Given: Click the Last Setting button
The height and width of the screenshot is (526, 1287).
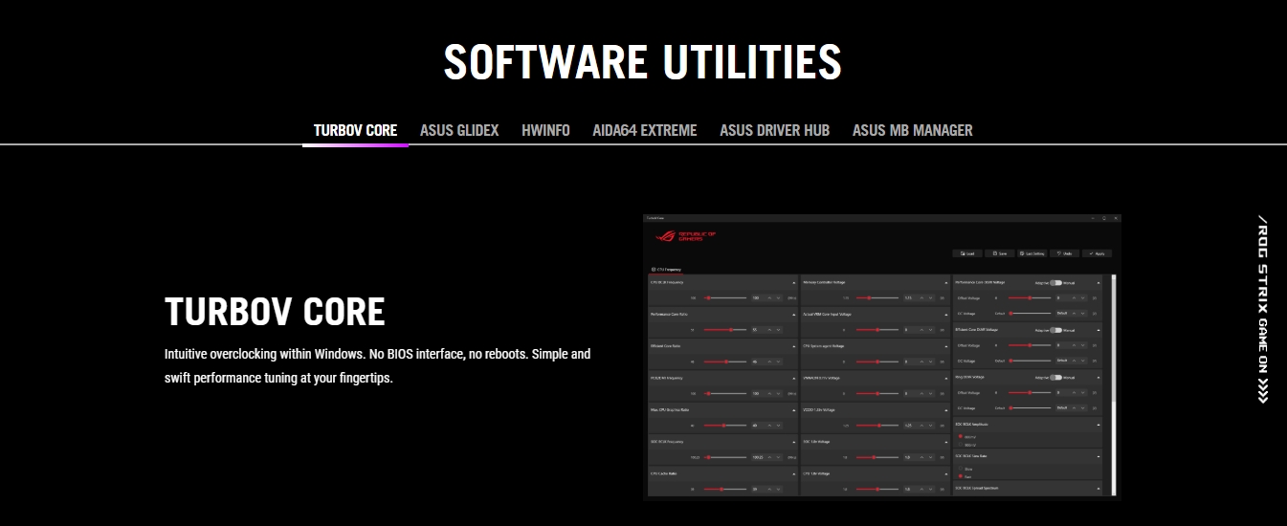Looking at the screenshot, I should 1032,253.
